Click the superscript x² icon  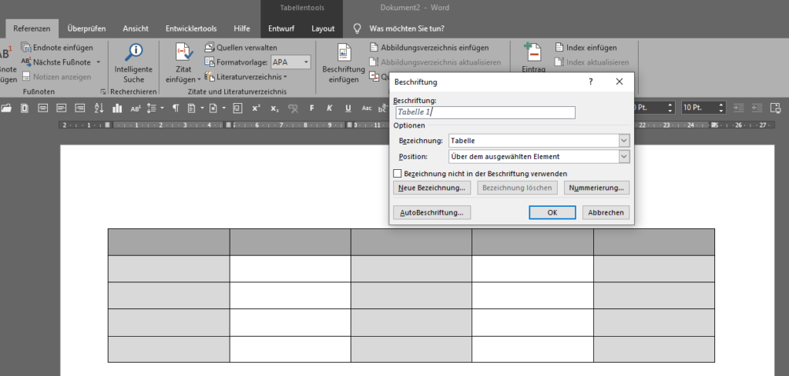(x=256, y=108)
